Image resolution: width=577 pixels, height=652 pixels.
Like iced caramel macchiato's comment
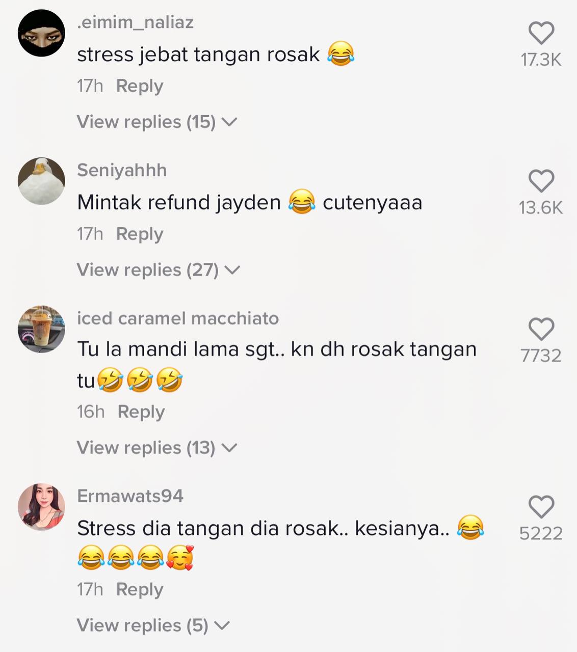tap(541, 329)
